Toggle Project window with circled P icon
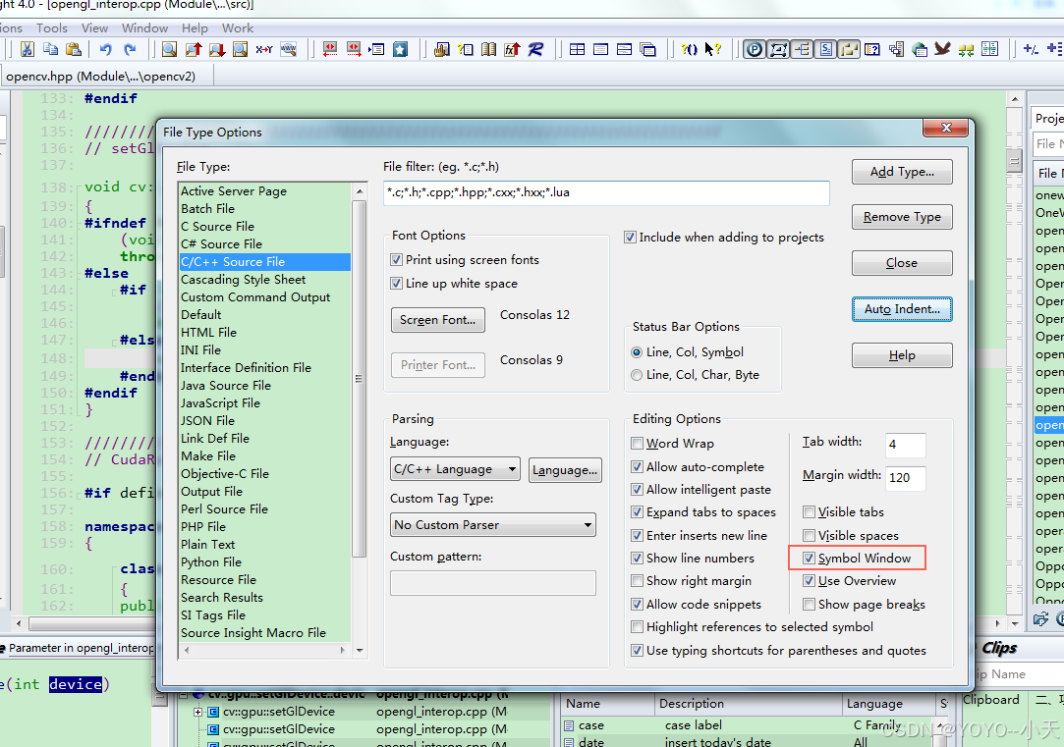The height and width of the screenshot is (747, 1064). pos(754,49)
